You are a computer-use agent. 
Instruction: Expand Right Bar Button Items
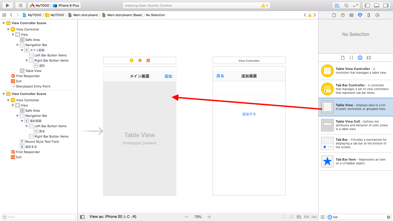[x=26, y=60]
